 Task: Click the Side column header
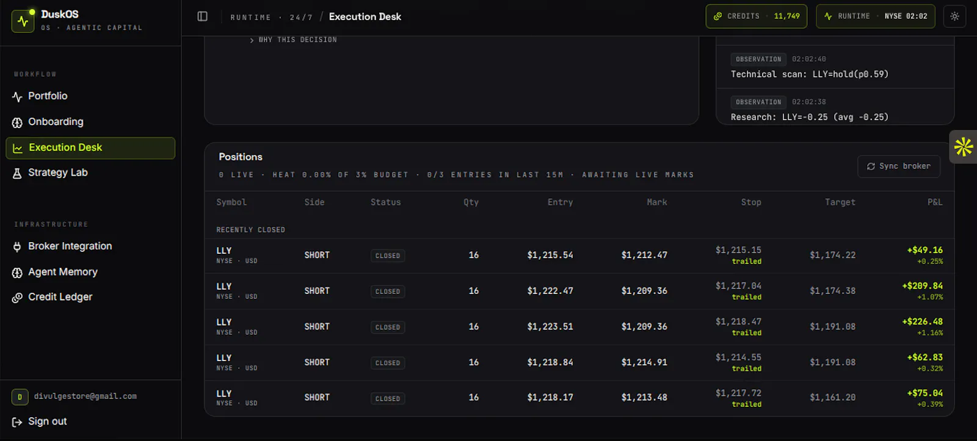click(x=314, y=203)
